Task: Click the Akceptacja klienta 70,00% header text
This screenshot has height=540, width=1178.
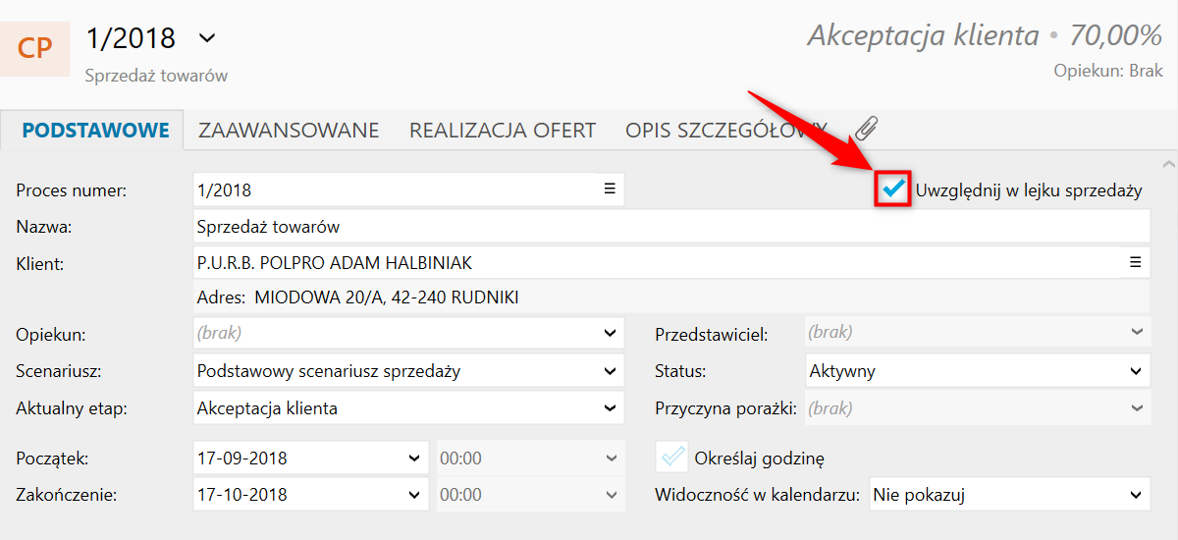Action: click(985, 36)
